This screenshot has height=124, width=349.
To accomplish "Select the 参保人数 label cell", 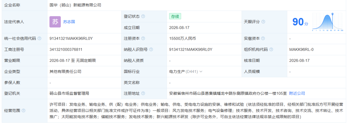I will [25, 82].
